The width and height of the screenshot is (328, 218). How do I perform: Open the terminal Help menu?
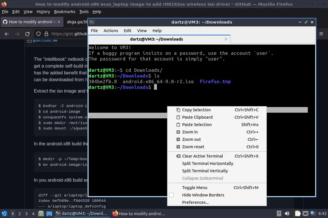[x=157, y=31]
